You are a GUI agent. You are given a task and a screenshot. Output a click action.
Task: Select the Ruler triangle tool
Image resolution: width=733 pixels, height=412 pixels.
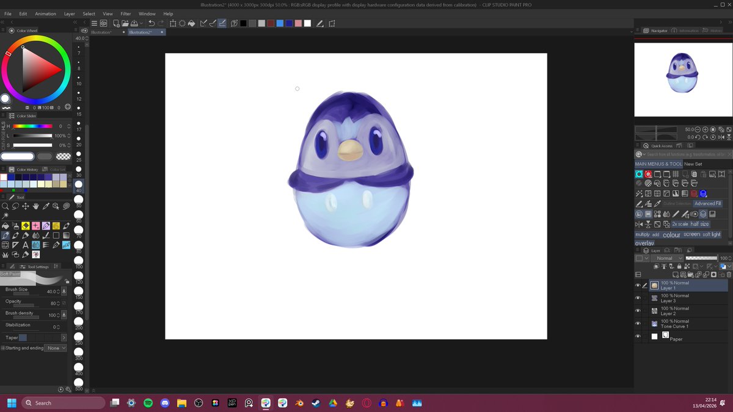click(x=15, y=245)
